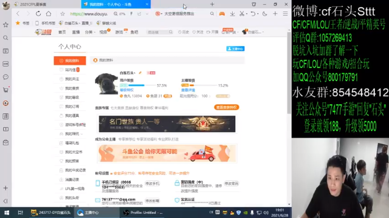Click the Douyu site search magnifier
Screen dimensions: 389x218
point(171,32)
